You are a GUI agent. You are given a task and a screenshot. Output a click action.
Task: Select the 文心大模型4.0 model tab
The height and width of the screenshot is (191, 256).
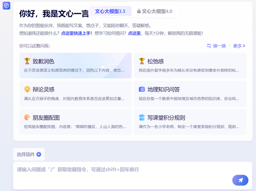click(155, 11)
